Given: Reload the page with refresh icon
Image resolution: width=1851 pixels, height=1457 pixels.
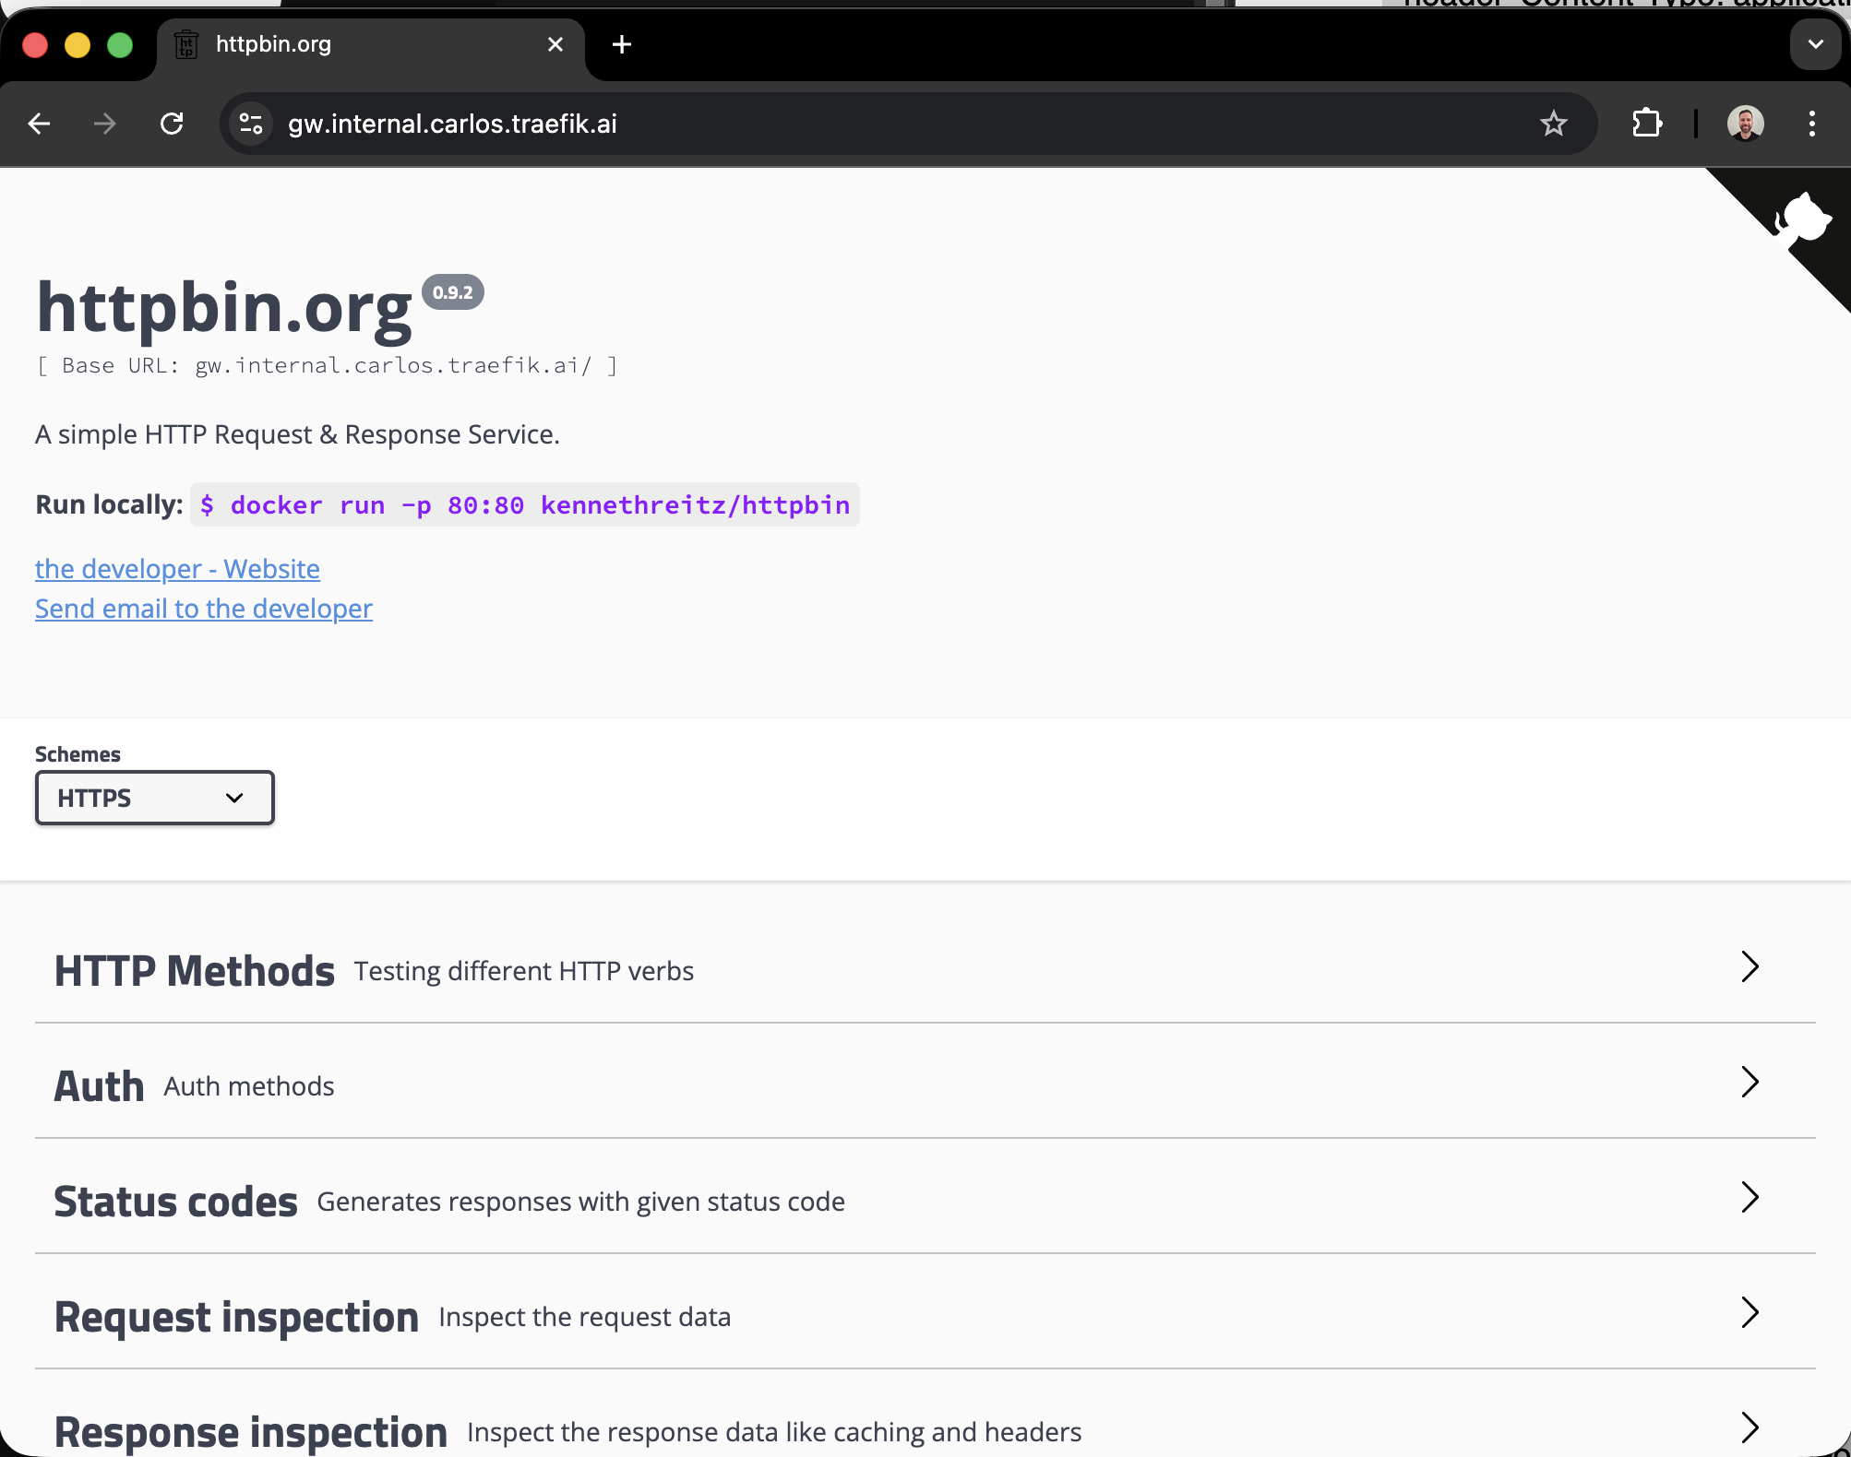Looking at the screenshot, I should (x=172, y=124).
